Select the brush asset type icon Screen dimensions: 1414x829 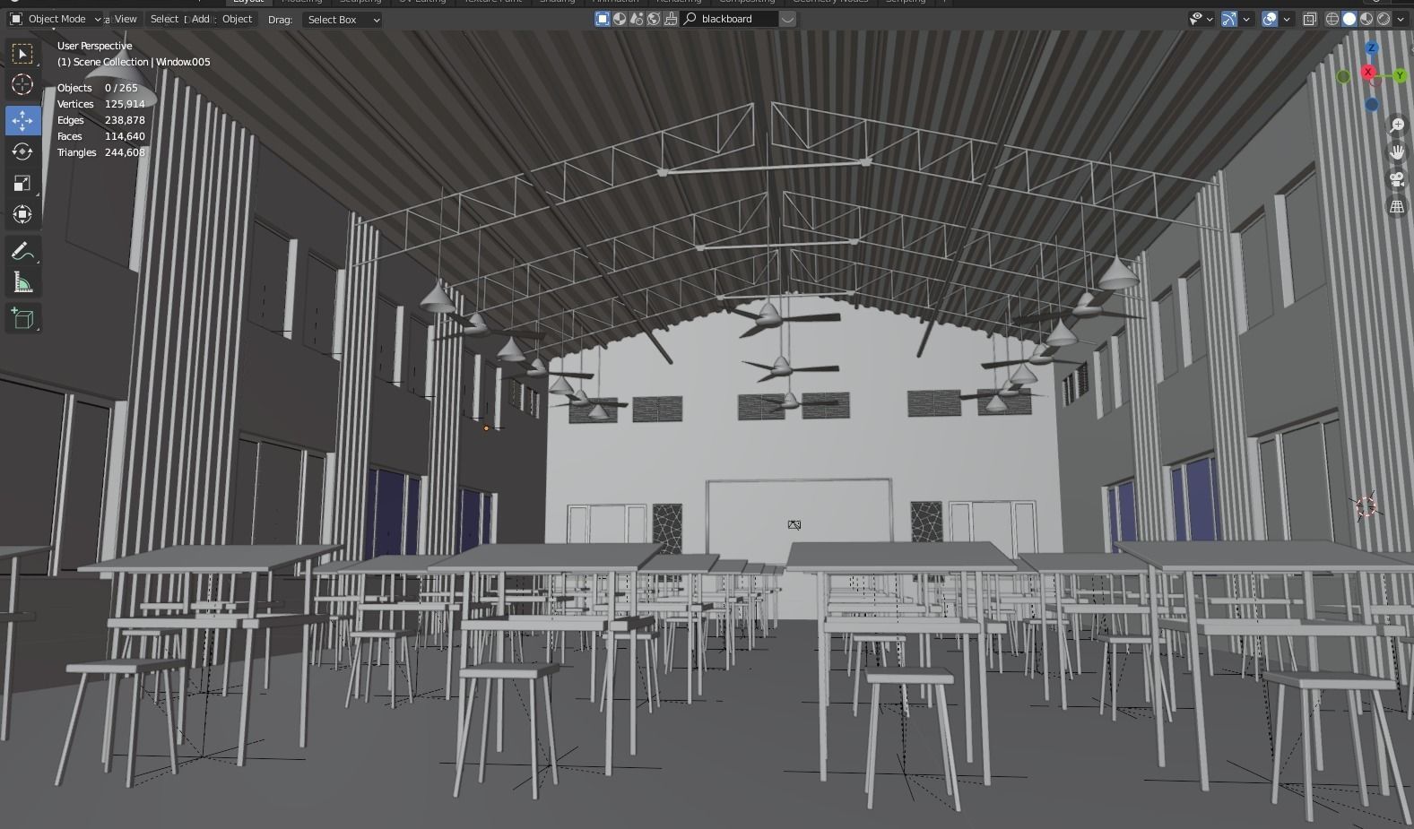click(x=671, y=19)
